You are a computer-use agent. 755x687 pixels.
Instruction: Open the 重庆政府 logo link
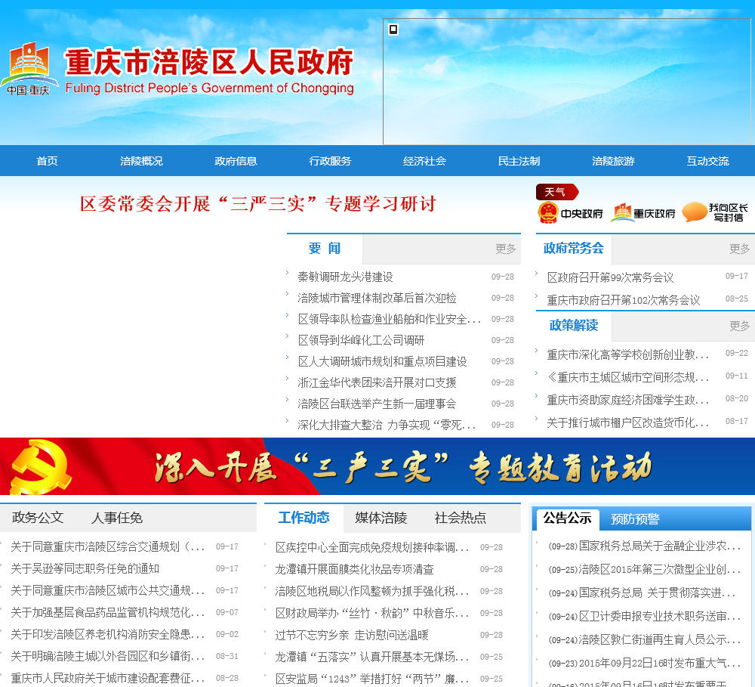click(x=643, y=212)
